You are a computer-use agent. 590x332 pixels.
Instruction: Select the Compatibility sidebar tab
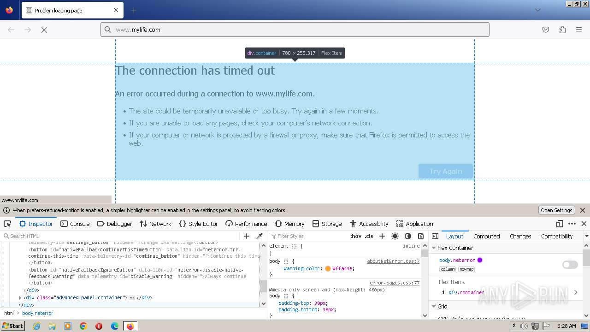[x=557, y=236]
